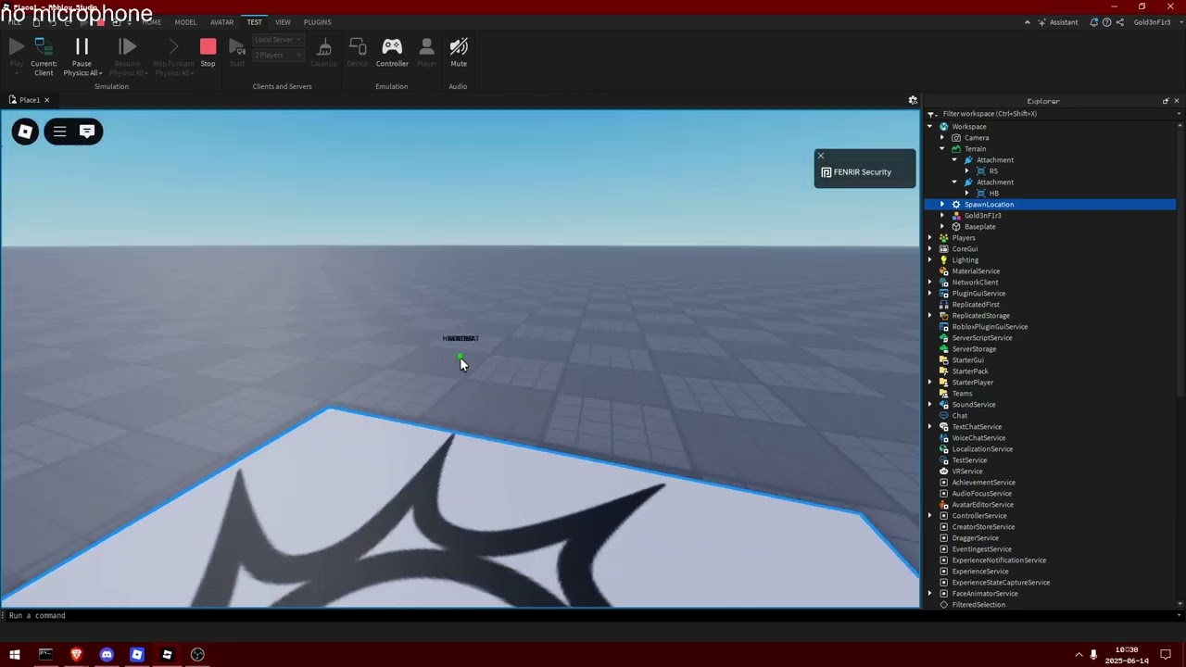
Task: Toggle the viewport settings gear icon
Action: coord(913,99)
